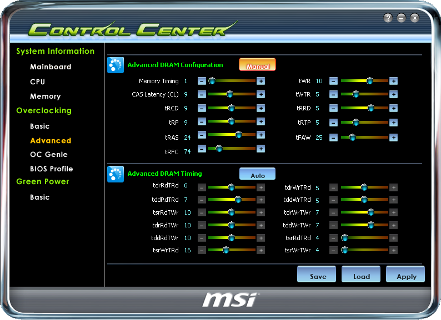Open Memory information page
The width and height of the screenshot is (441, 320).
[46, 96]
